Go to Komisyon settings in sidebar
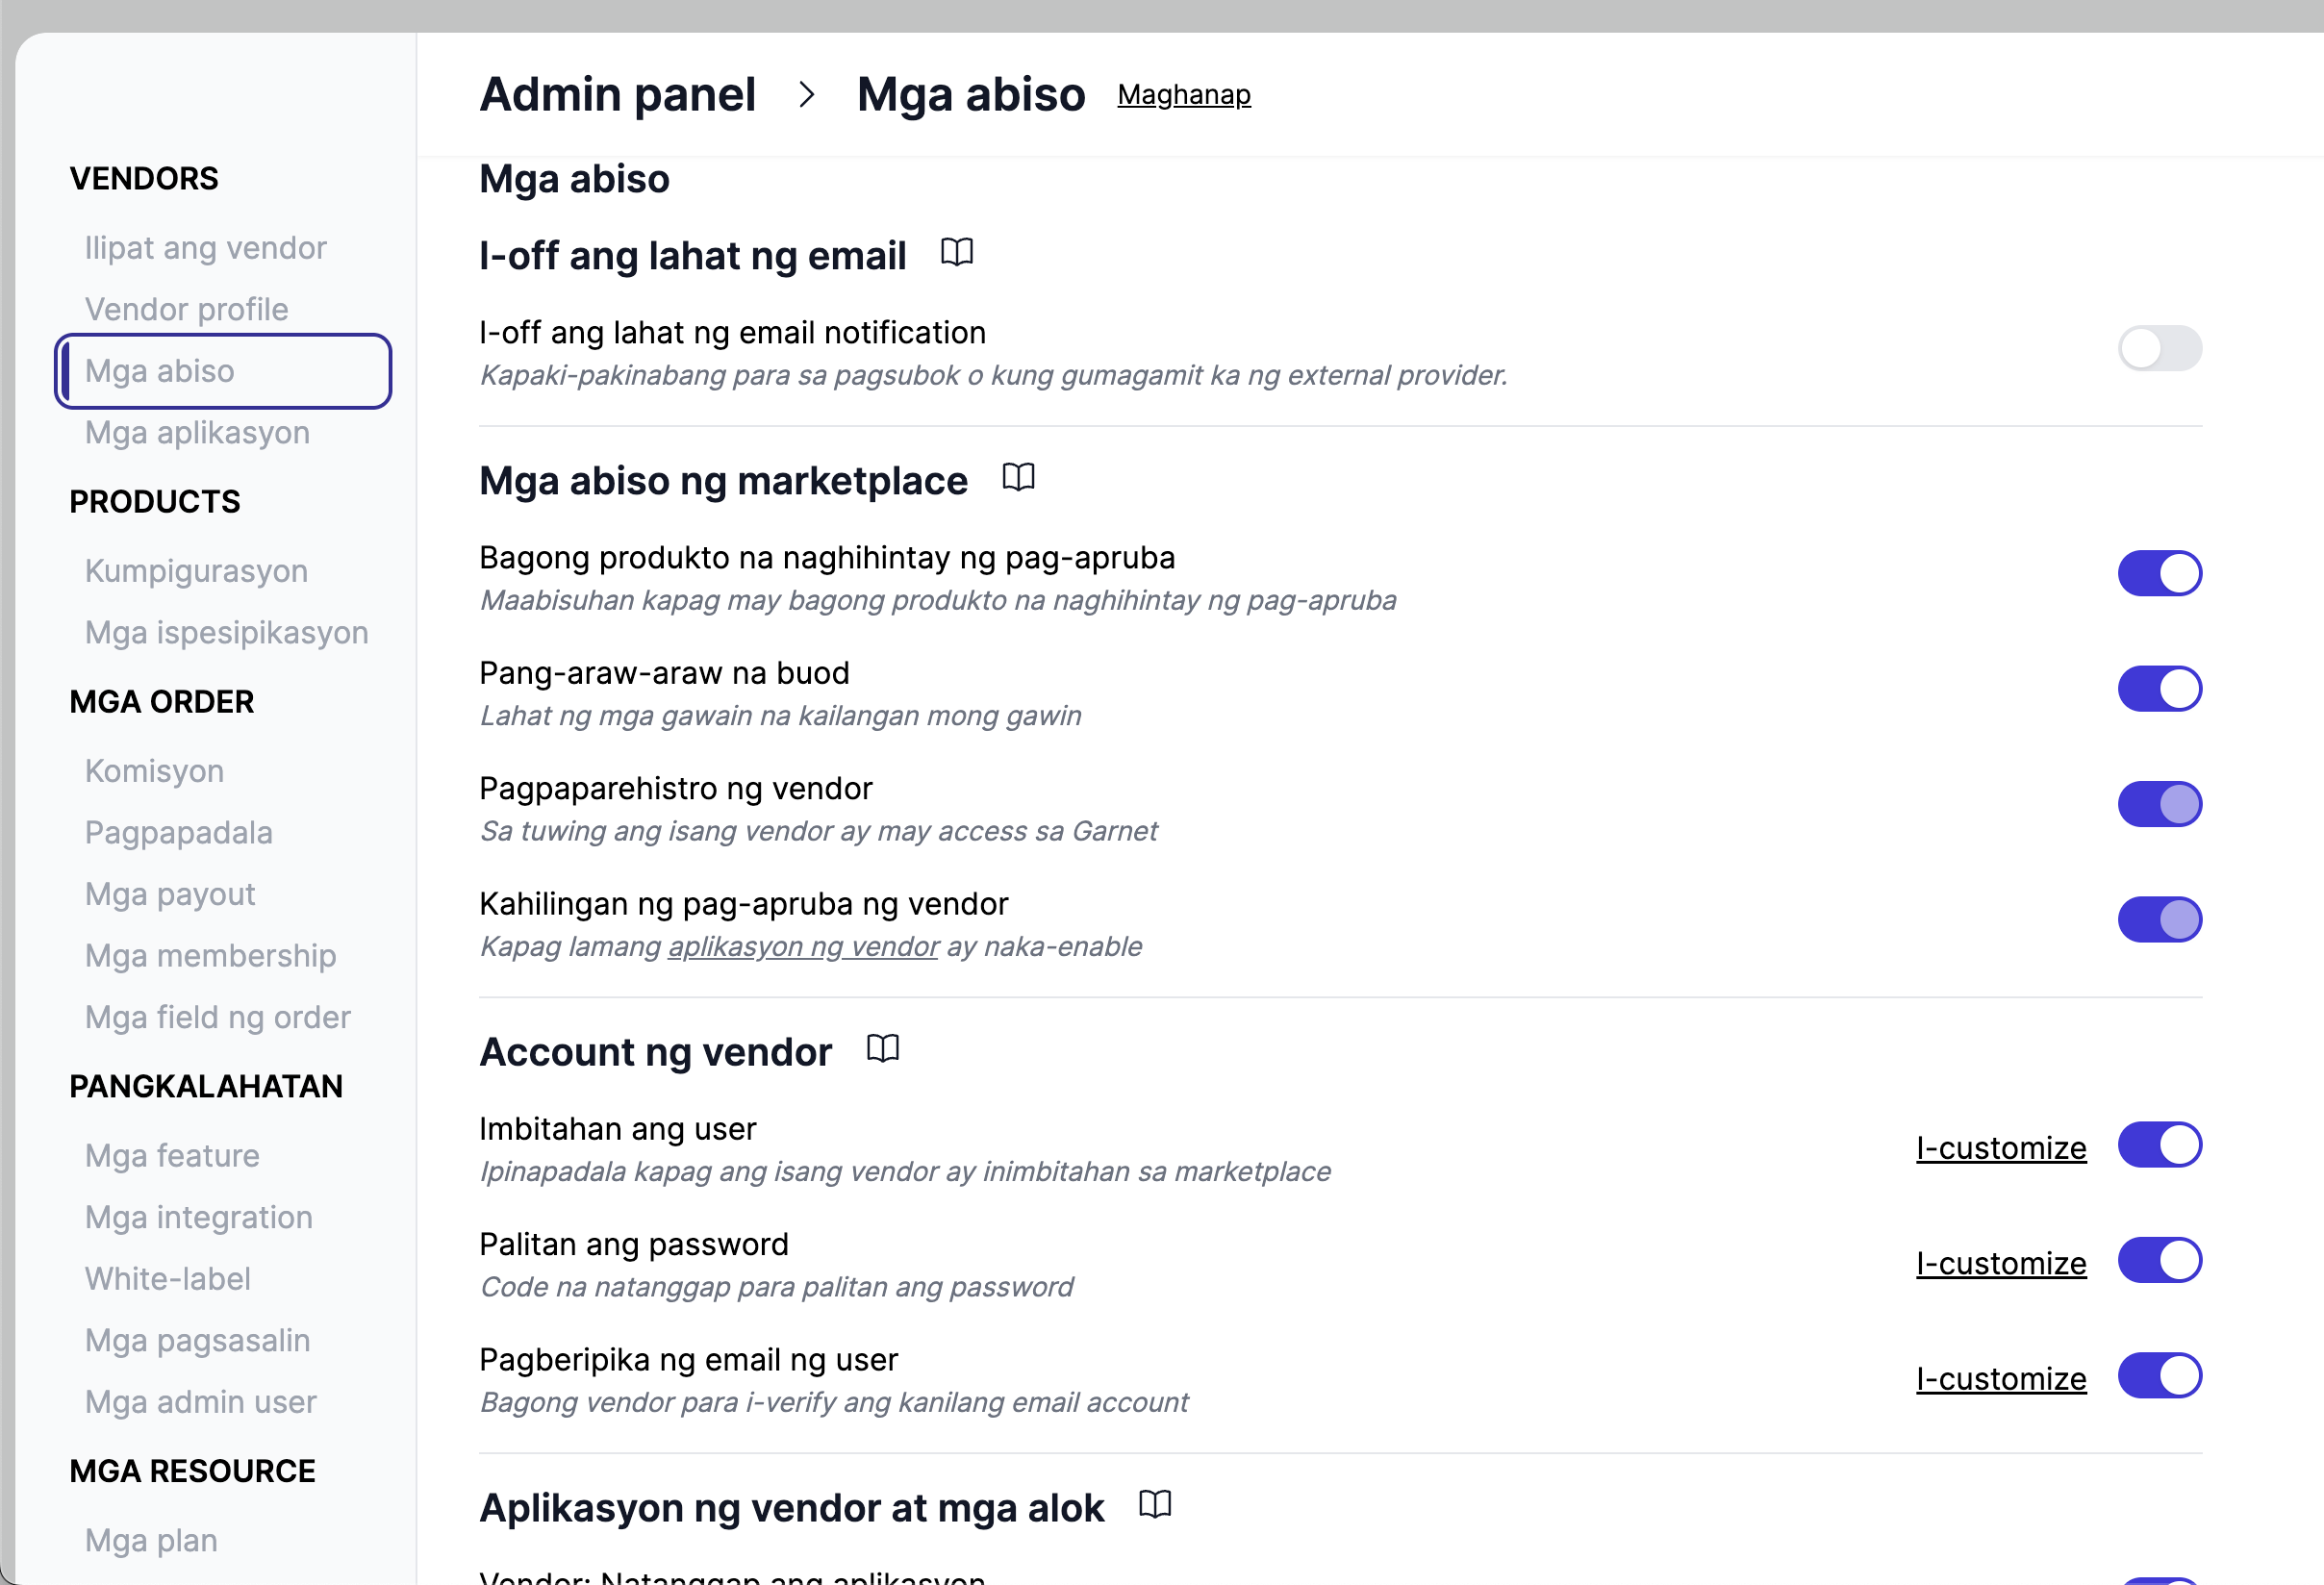Image resolution: width=2324 pixels, height=1585 pixels. click(154, 771)
